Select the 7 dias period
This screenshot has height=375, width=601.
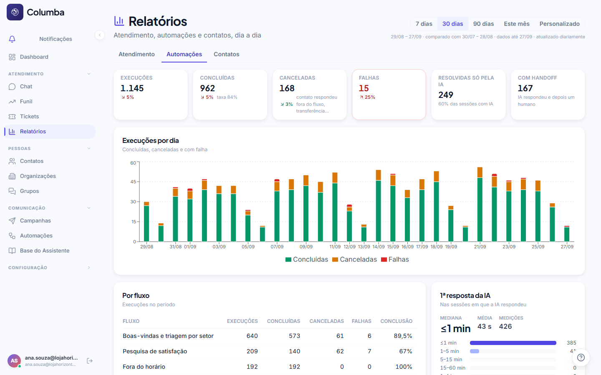coord(424,24)
